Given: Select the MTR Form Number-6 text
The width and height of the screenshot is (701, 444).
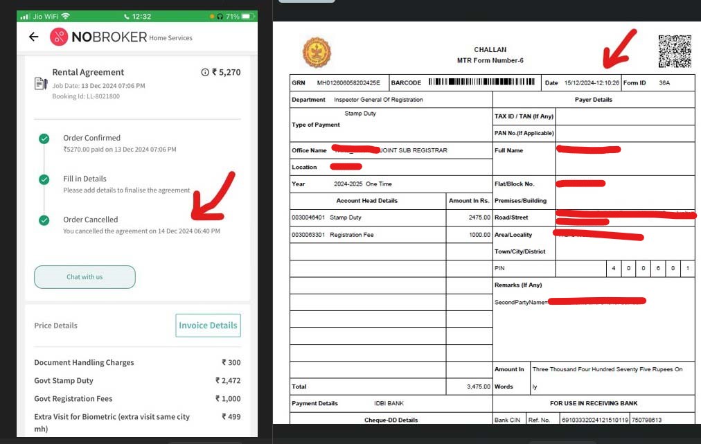Looking at the screenshot, I should click(490, 60).
